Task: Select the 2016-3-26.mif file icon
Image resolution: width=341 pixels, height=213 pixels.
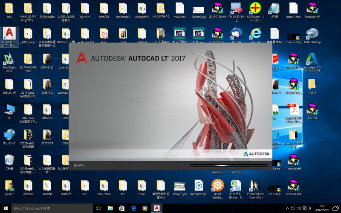Action: (217, 10)
